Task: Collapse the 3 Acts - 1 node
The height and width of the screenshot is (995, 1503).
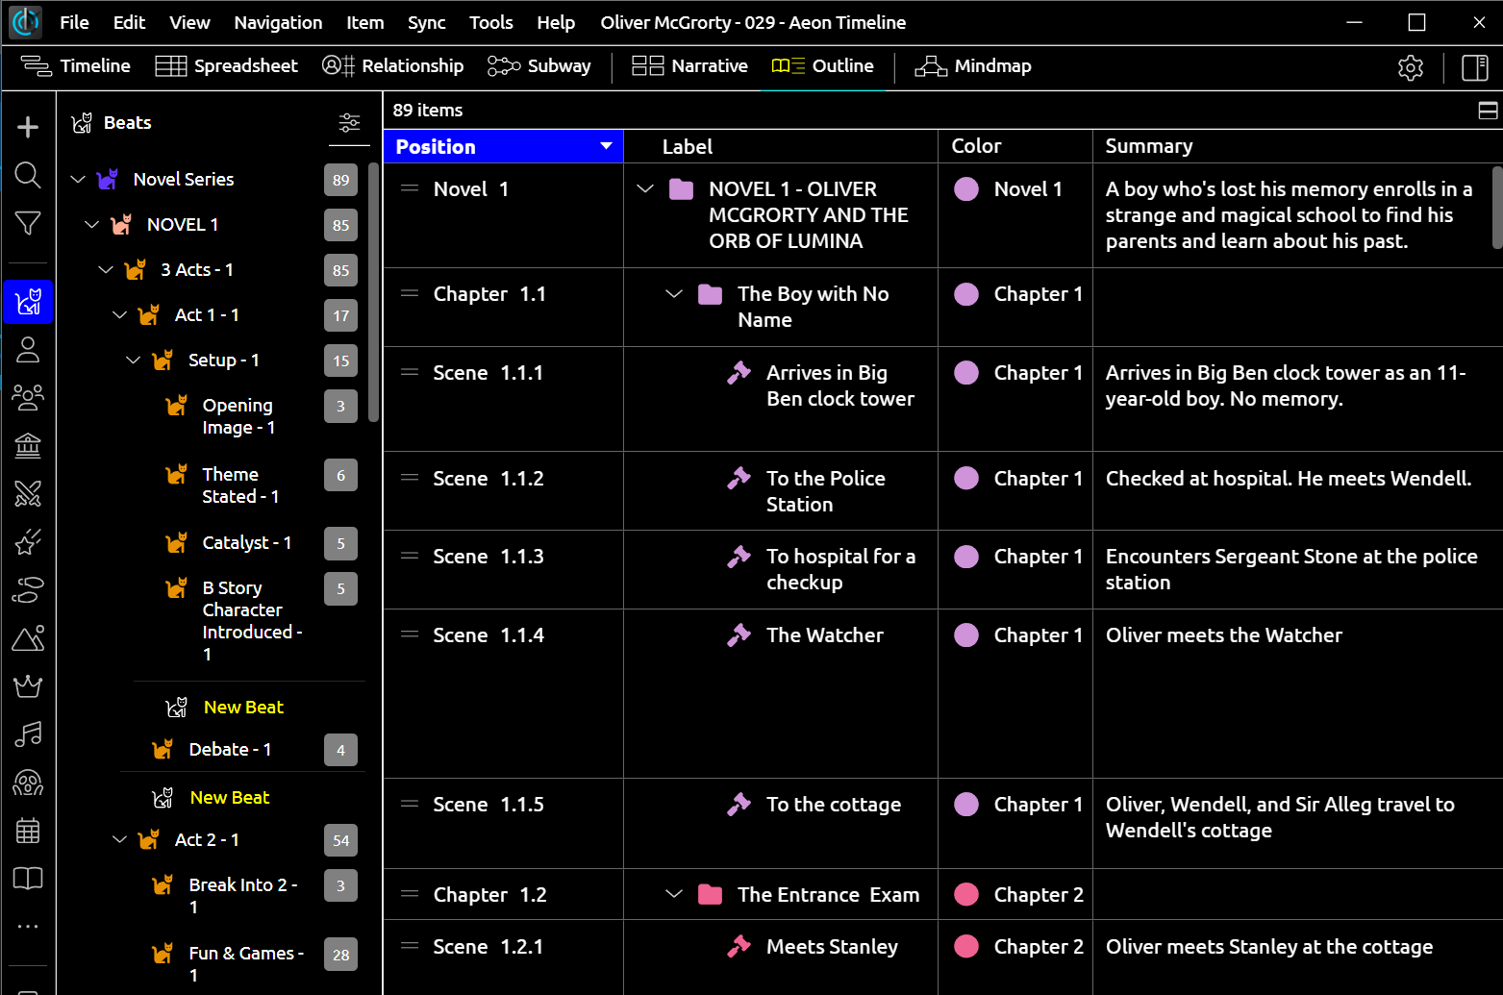Action: click(x=106, y=270)
